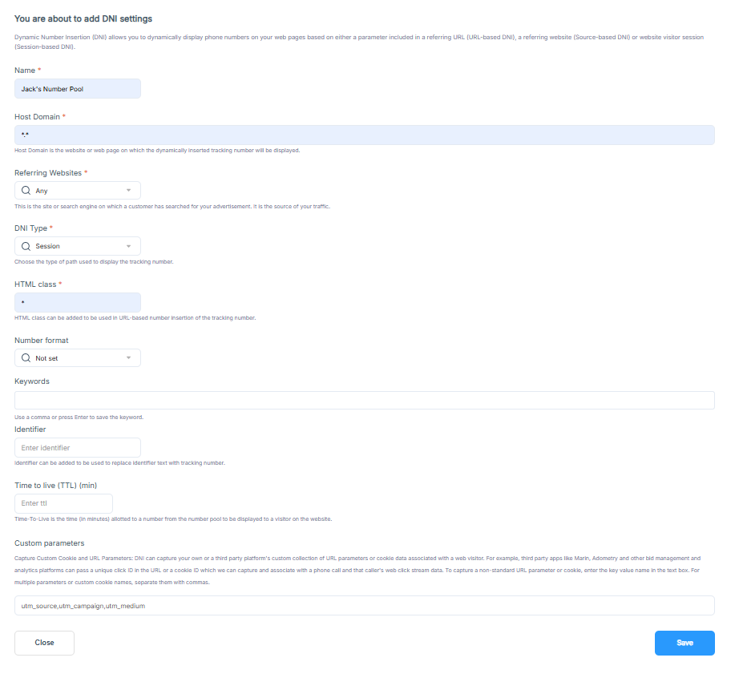Click the search icon in Number format
The height and width of the screenshot is (694, 735).
pos(26,358)
